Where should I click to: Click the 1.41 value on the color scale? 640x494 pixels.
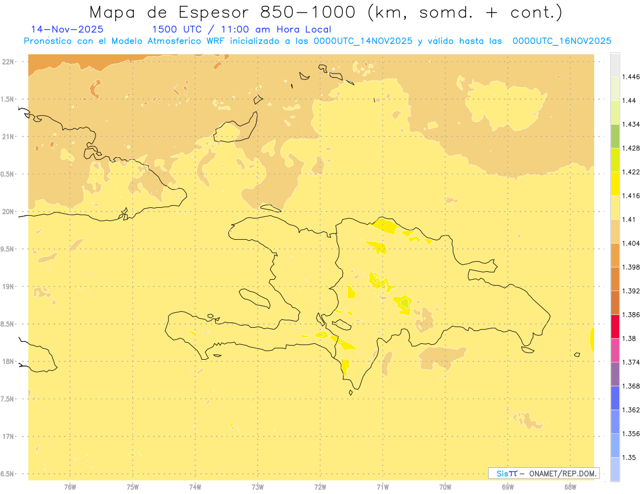(x=629, y=220)
